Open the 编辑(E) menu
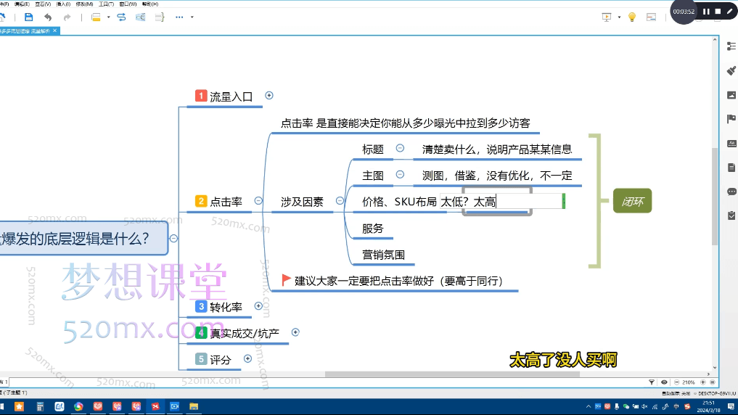Screen dimensions: 738x415 [22, 4]
